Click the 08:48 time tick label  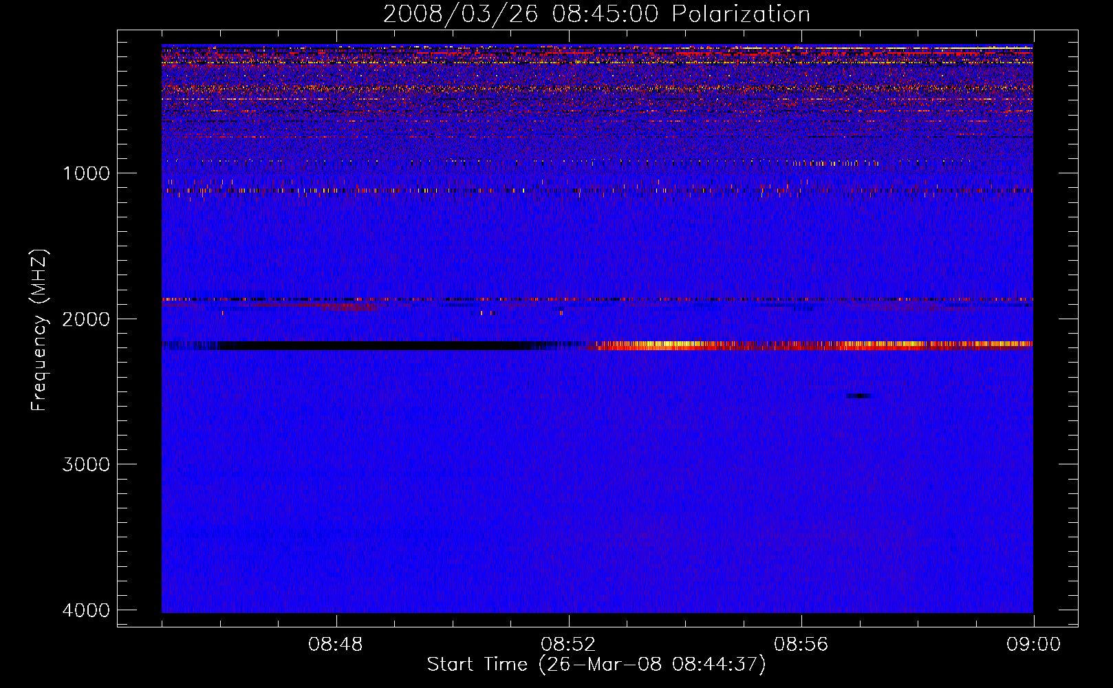tap(336, 645)
